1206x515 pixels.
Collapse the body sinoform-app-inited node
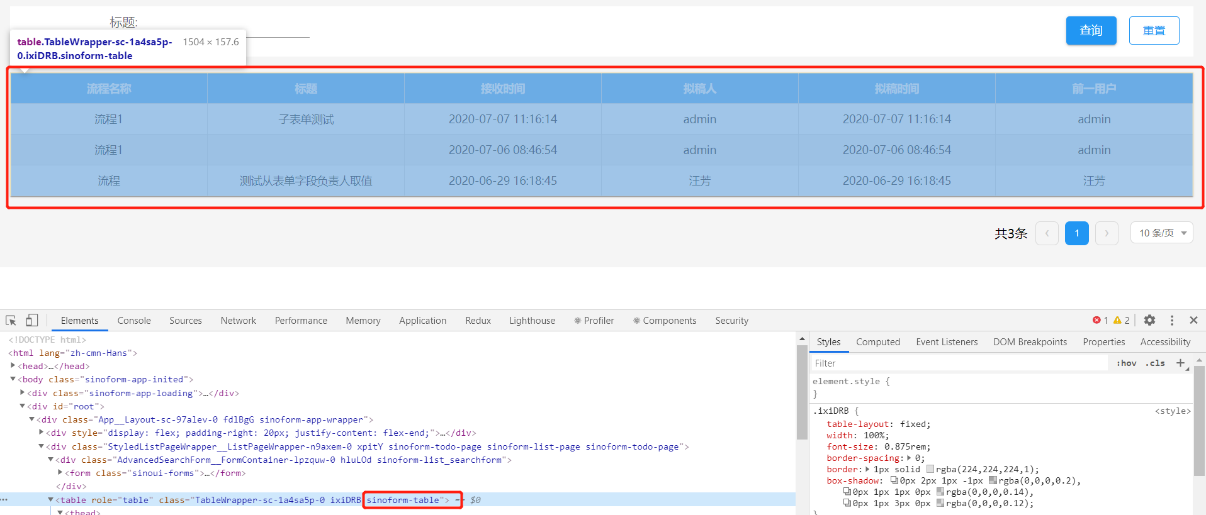13,379
